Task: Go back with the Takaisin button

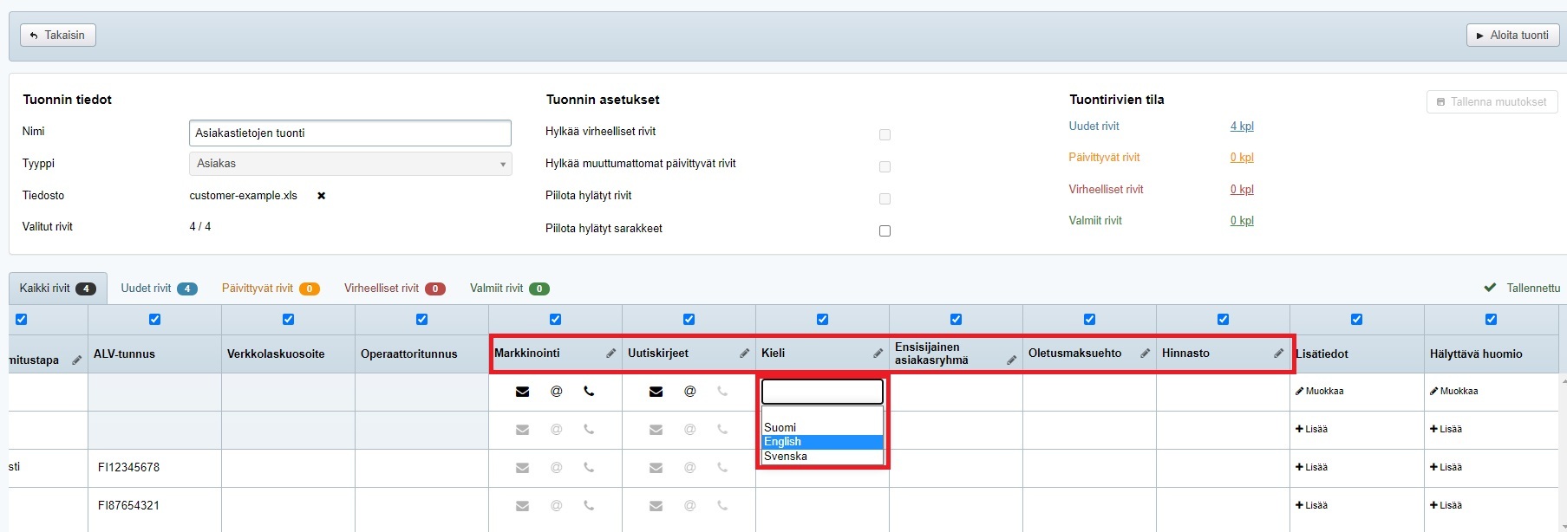Action: 58,36
